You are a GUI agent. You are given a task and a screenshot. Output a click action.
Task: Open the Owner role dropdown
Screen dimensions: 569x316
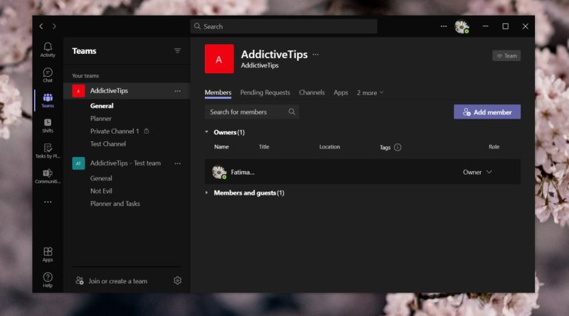(x=477, y=172)
